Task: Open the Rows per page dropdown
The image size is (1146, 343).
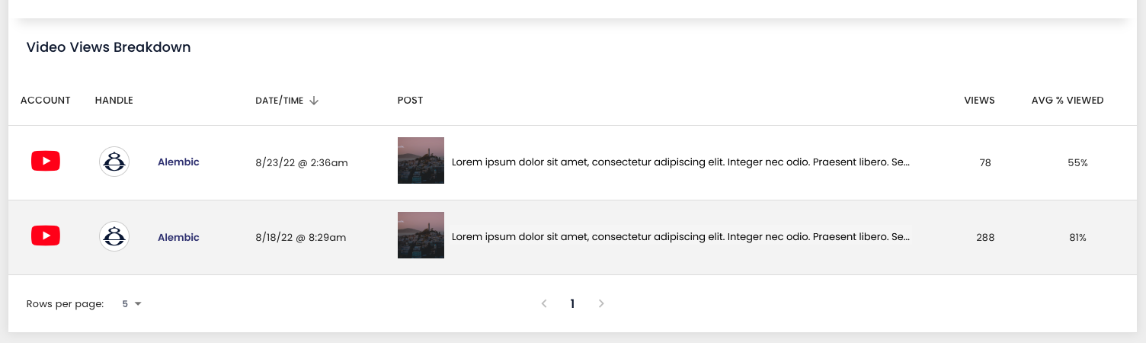Action: pos(132,303)
